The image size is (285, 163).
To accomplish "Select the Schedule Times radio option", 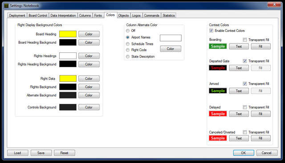I will [128, 44].
